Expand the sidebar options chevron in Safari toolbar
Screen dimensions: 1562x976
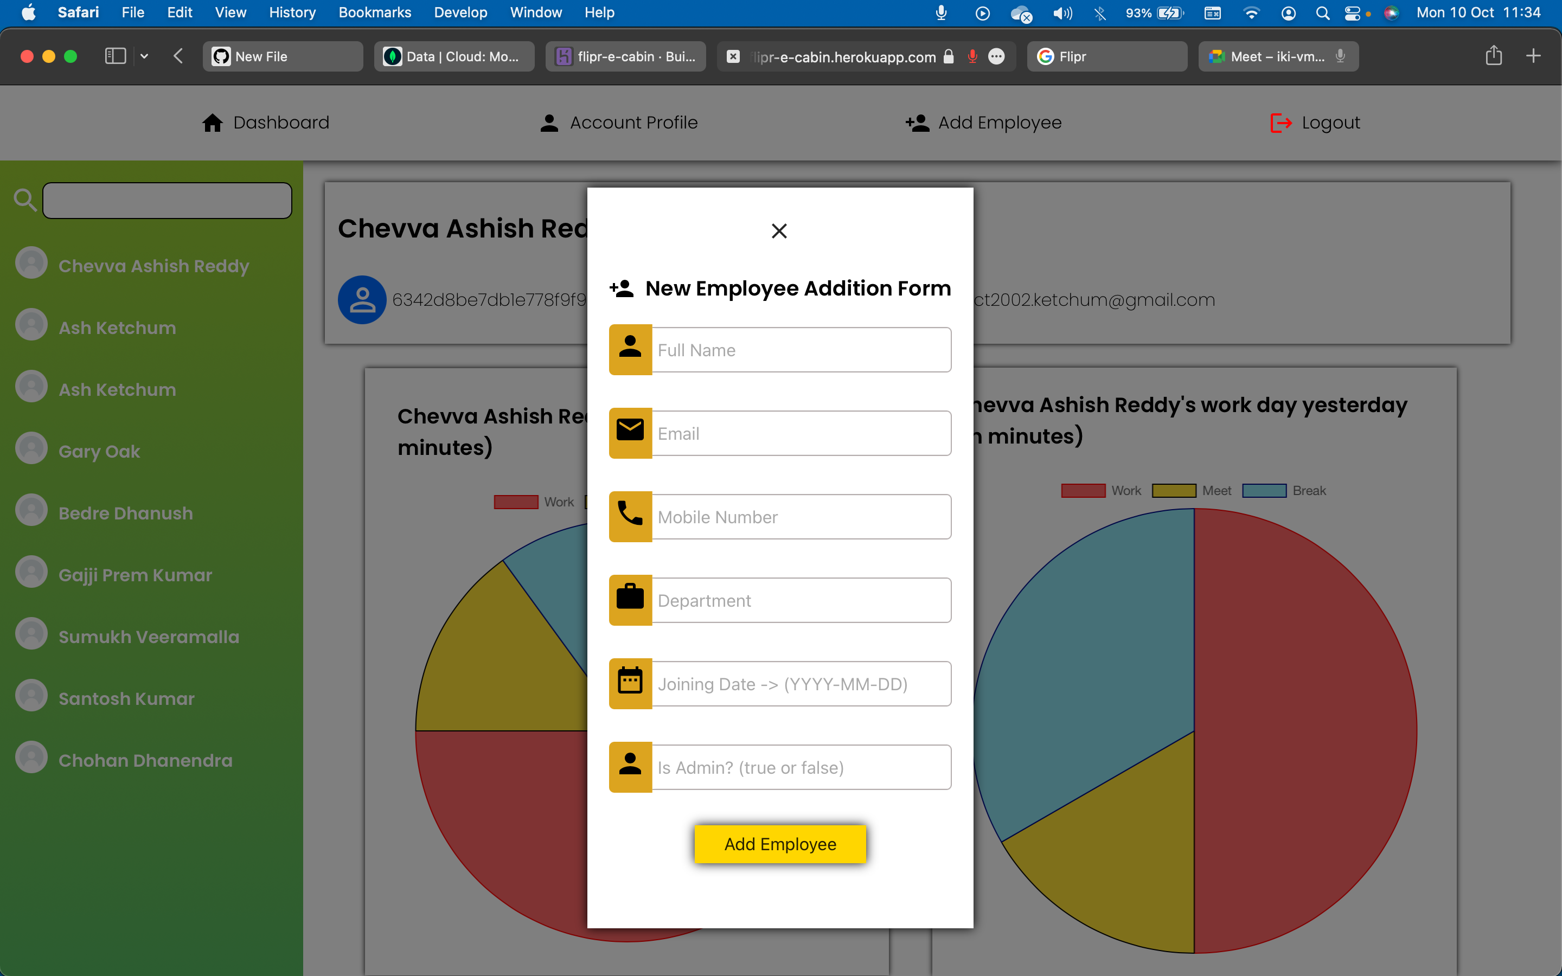click(x=145, y=56)
